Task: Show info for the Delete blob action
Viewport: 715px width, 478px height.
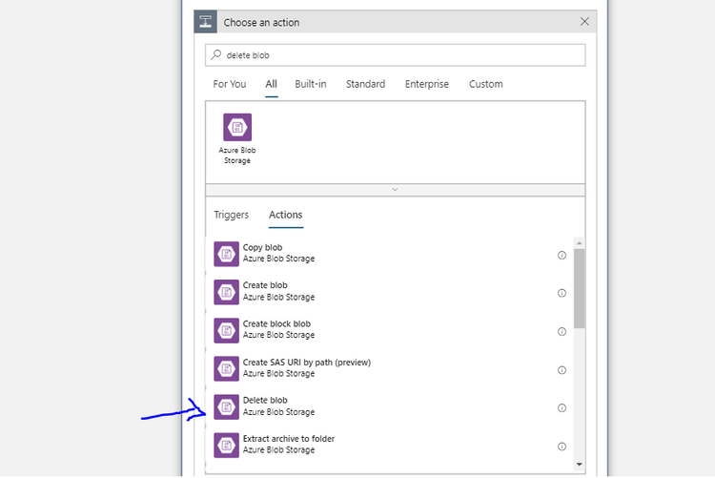Action: [562, 407]
